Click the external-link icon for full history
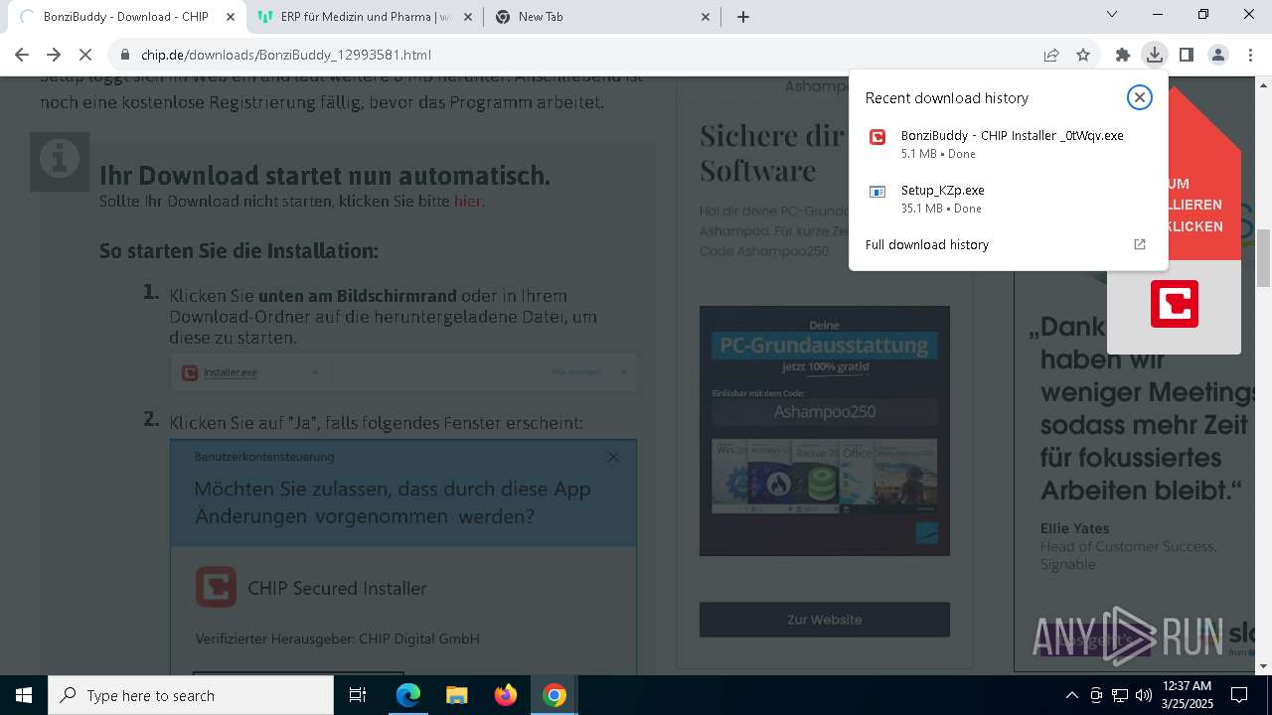 1140,244
